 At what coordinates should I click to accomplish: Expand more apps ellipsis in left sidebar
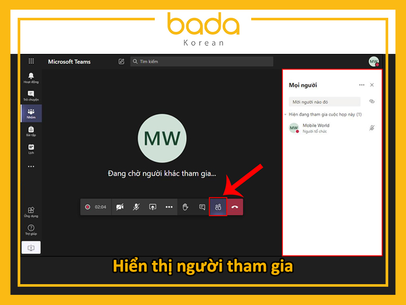(31, 166)
